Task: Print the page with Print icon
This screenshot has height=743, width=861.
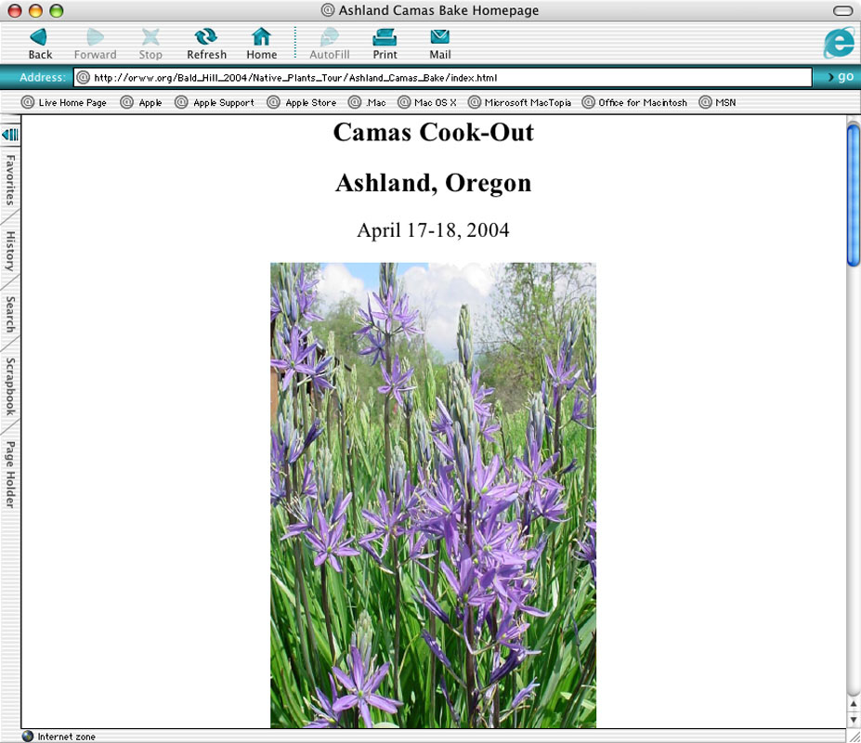Action: (x=385, y=43)
